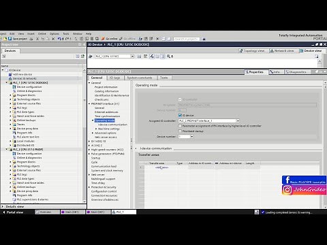This screenshot has width=327, height=245.
Task: Click the Print icon next to Save project
Action: tap(31, 39)
